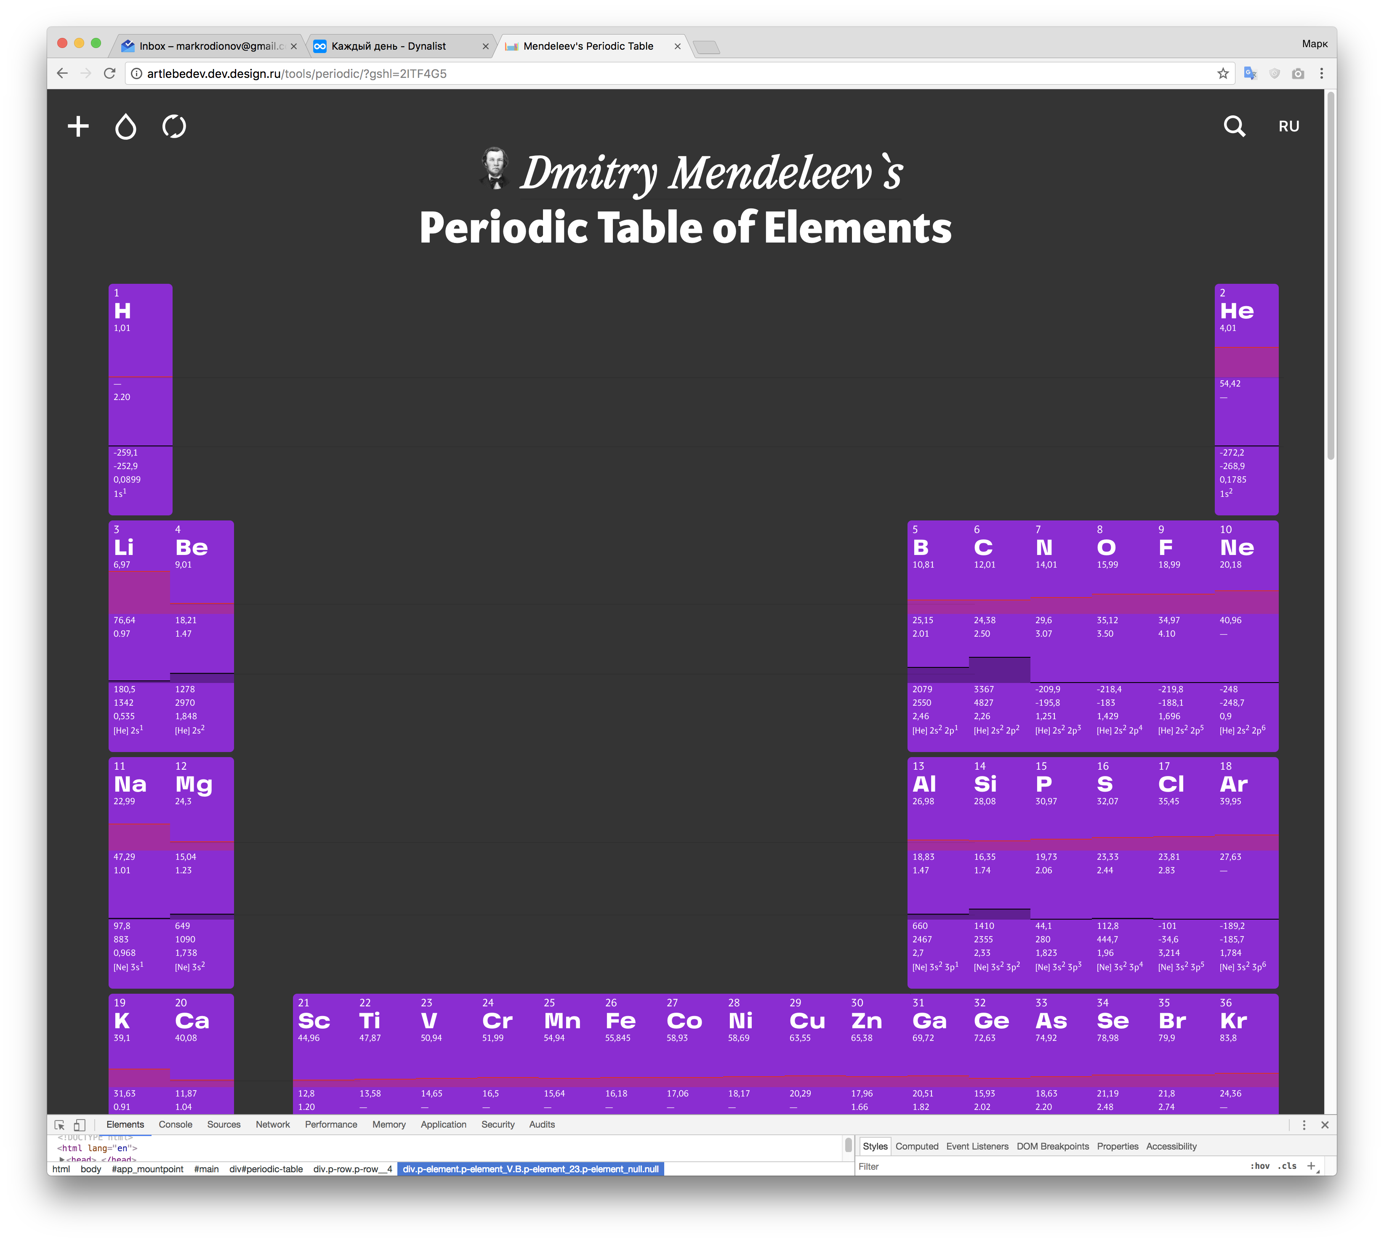Toggle the device toolbar icon
This screenshot has height=1243, width=1384.
pos(80,1125)
